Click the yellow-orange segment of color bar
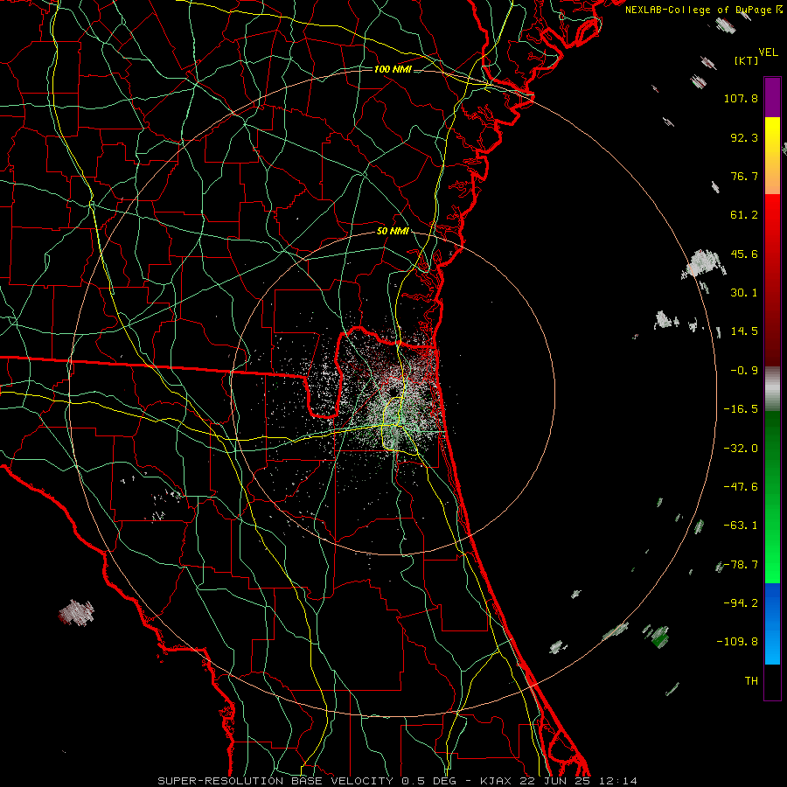 point(772,156)
